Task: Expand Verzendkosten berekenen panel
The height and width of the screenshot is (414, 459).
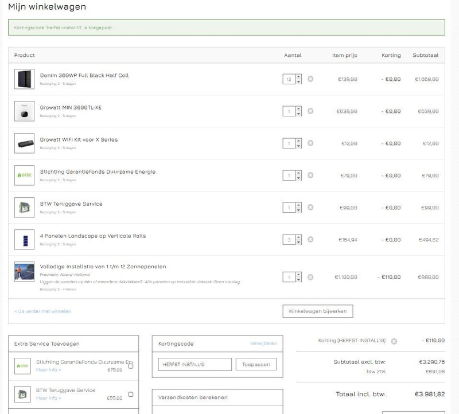Action: [x=217, y=397]
